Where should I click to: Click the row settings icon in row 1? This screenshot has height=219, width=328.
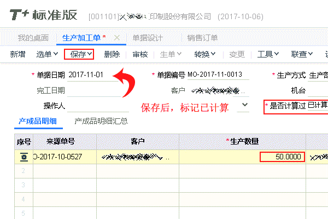[24, 157]
